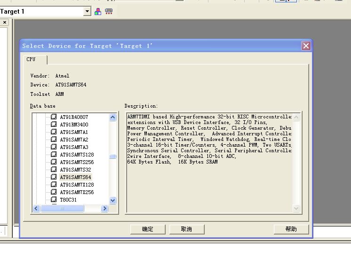351x265 pixels.
Task: Click the Description label
Action: [141, 106]
